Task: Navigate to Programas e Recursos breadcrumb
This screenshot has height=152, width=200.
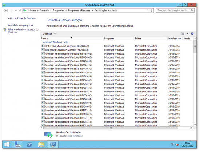Action: tap(79, 11)
